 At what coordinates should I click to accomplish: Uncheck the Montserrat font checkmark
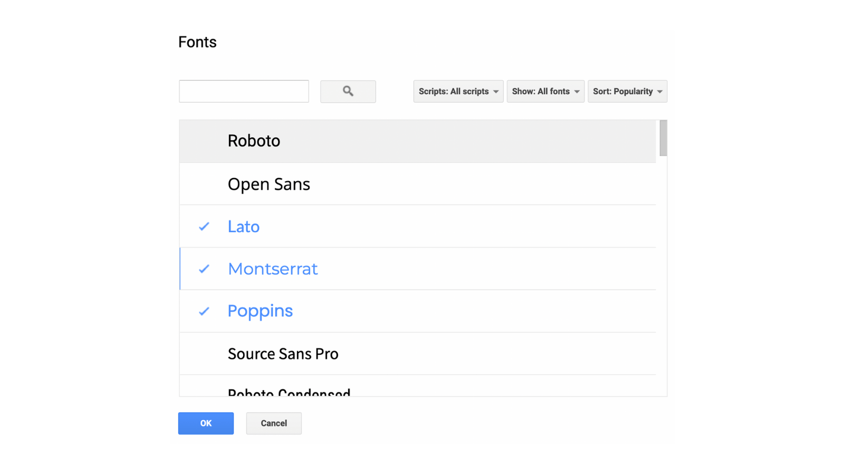coord(204,269)
